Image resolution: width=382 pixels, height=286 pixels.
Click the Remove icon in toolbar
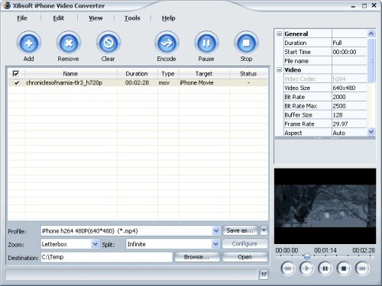coord(69,43)
